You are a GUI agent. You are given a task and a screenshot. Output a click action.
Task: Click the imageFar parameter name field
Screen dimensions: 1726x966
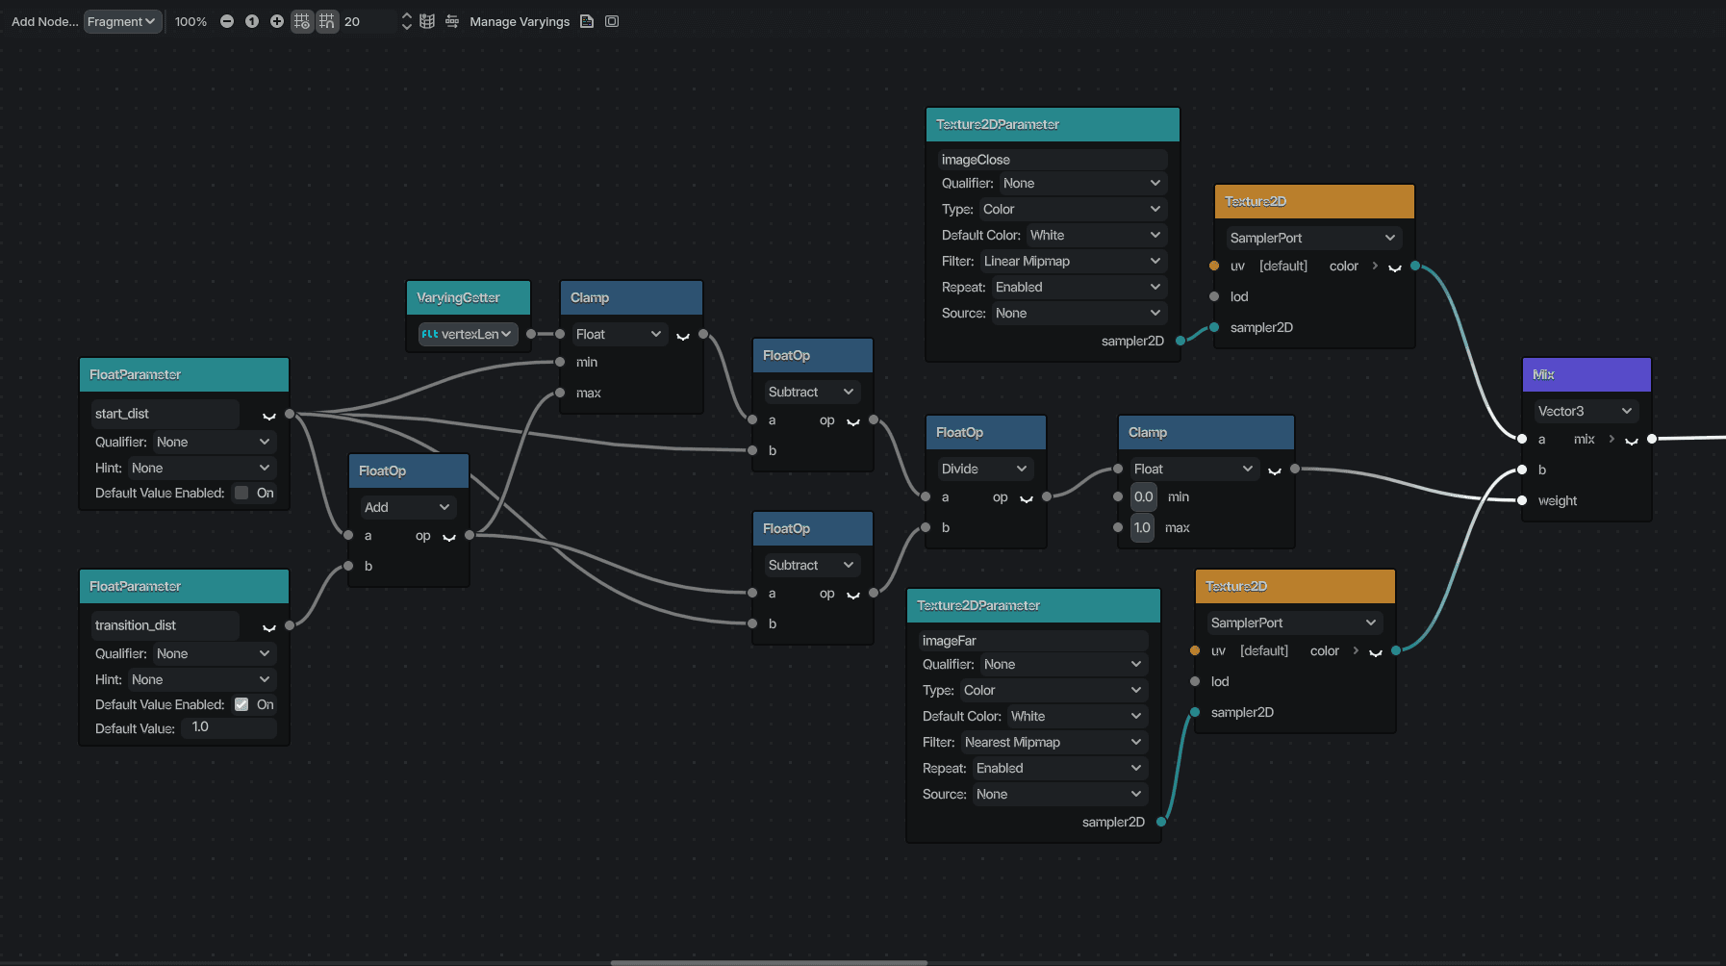coord(1032,641)
